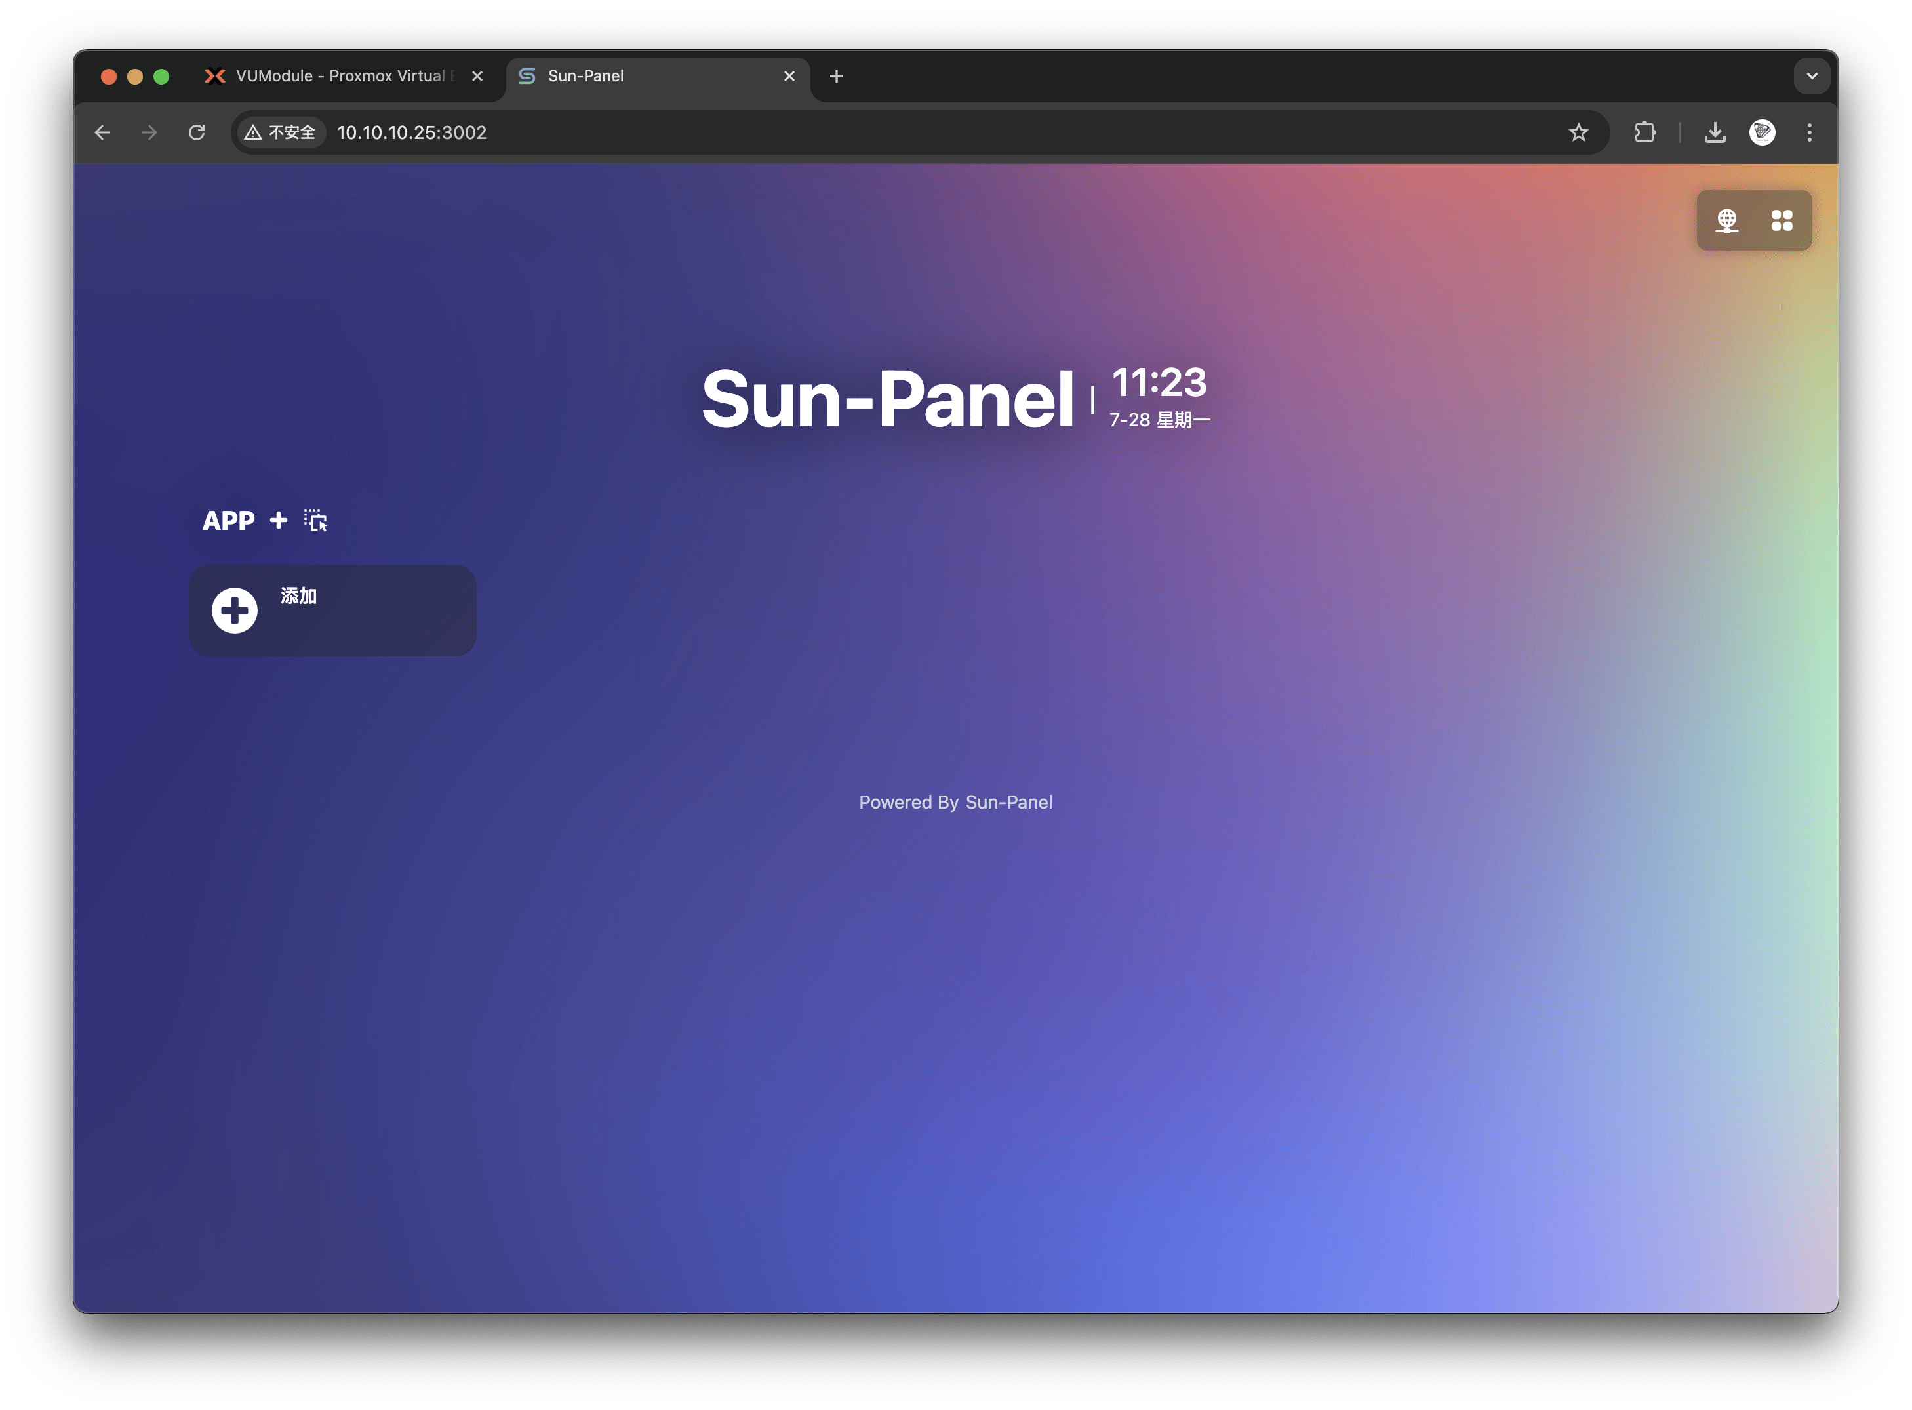Click the sort/select icon beside APP
Viewport: 1912px width, 1410px height.
(x=315, y=521)
